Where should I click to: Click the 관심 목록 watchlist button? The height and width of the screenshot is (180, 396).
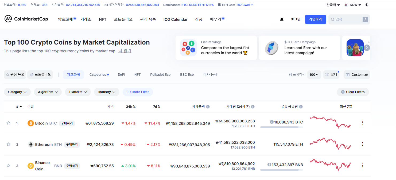click(x=15, y=75)
